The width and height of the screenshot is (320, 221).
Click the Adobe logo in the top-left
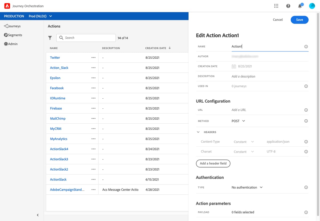7,6
